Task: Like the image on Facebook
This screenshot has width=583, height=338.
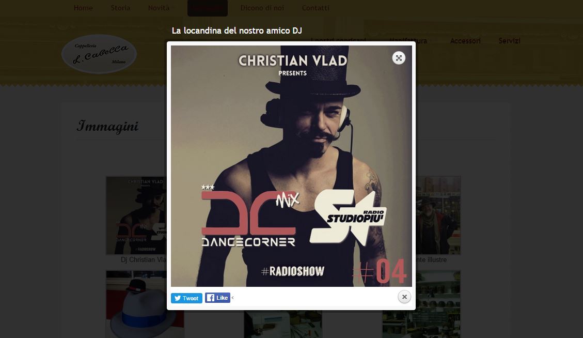Action: 217,298
